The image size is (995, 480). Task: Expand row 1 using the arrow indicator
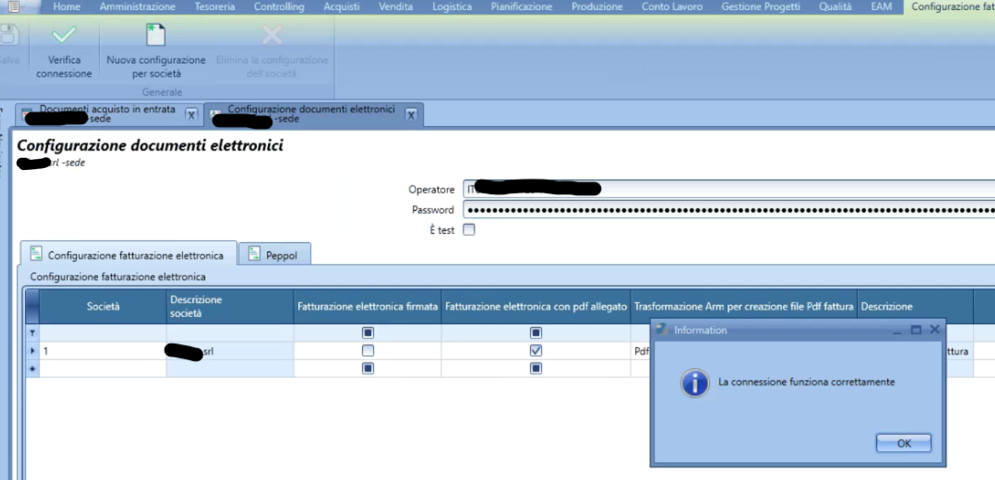pos(32,351)
